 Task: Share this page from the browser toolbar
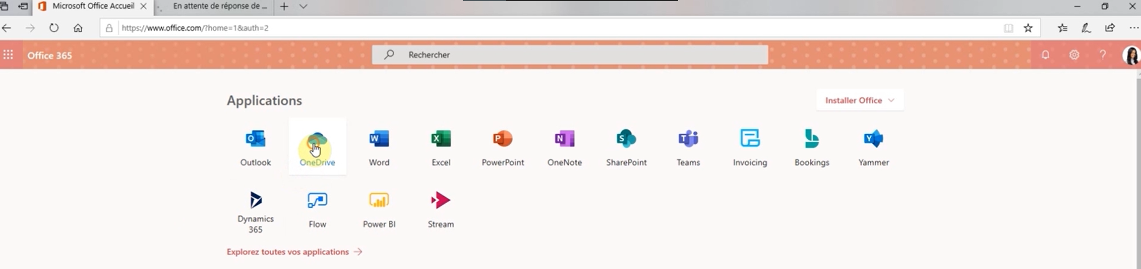coord(1110,28)
